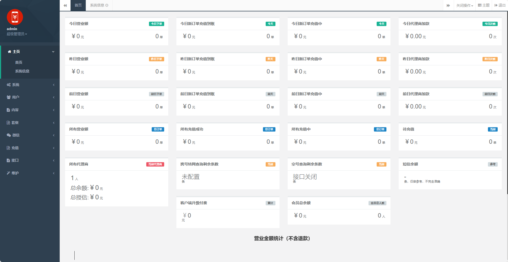Open the 维护 sidebar menu
Image resolution: width=508 pixels, height=262 pixels.
coord(30,173)
